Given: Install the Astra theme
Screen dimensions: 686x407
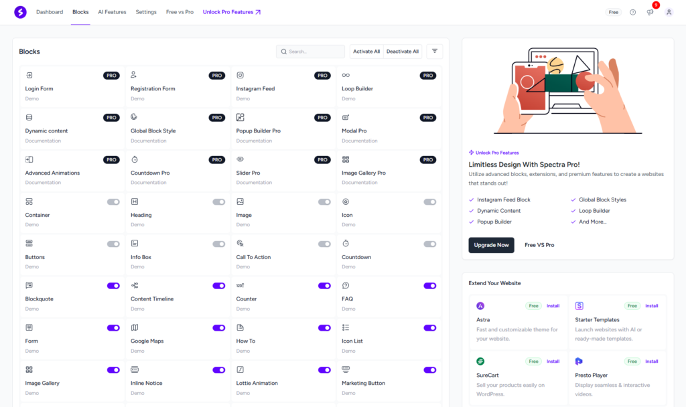Looking at the screenshot, I should (553, 305).
